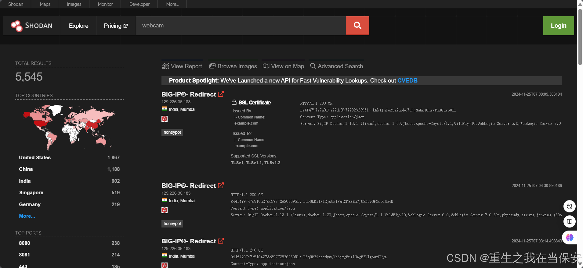Screen dimensions: 583x268
Task: Open external link icon of third BIG-IP result
Action: tap(221, 241)
